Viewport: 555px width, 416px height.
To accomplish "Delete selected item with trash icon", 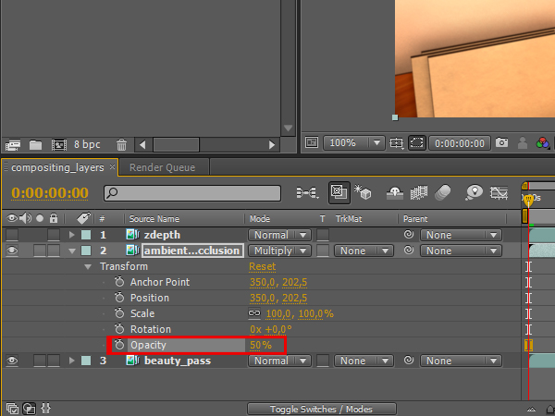I will (x=122, y=144).
